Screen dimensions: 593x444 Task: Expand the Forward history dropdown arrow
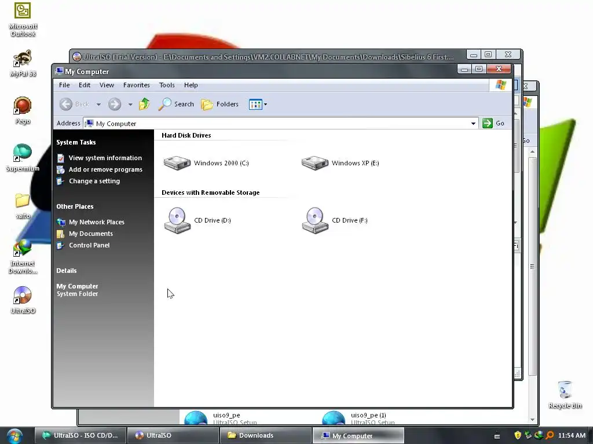[130, 104]
